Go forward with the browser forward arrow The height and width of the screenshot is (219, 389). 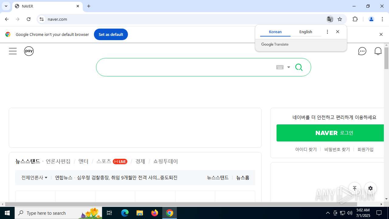click(x=18, y=19)
